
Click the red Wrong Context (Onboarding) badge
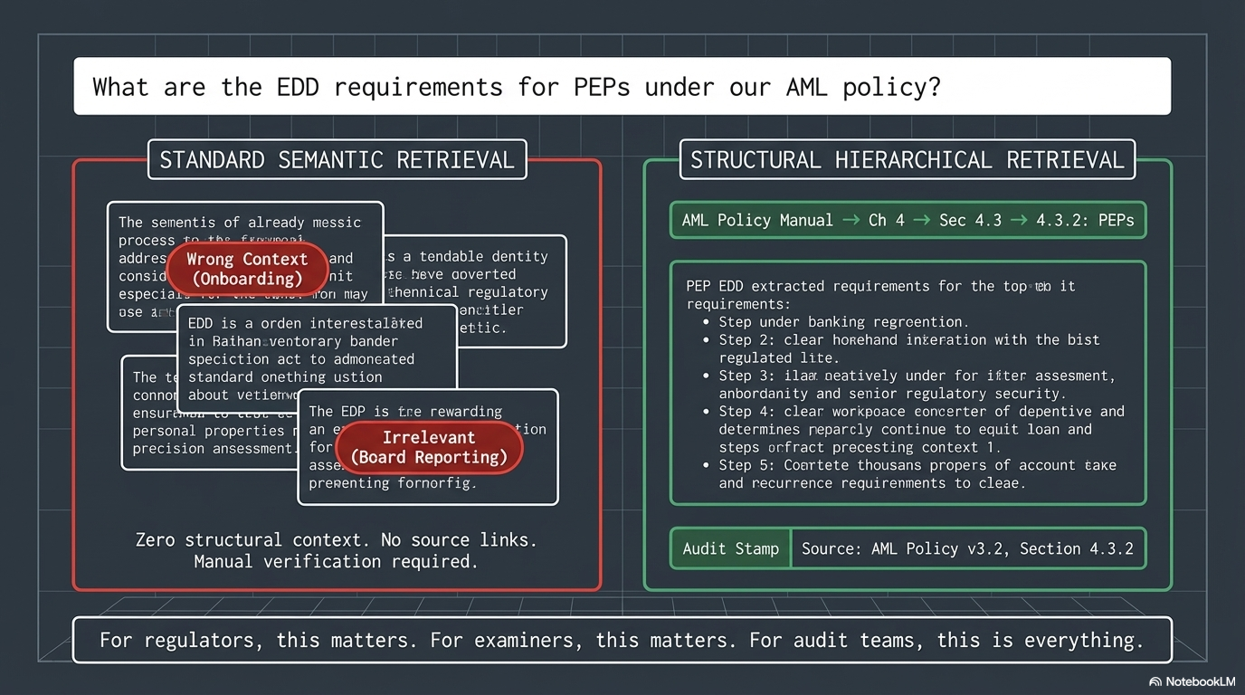247,269
